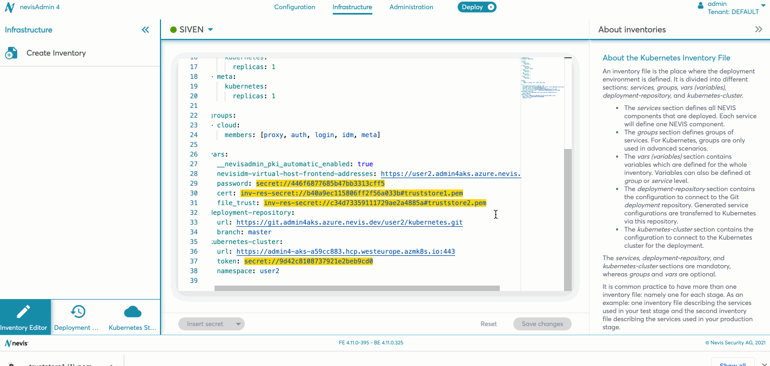Click the password secret value on line 29
This screenshot has width=770, height=366.
coord(320,184)
